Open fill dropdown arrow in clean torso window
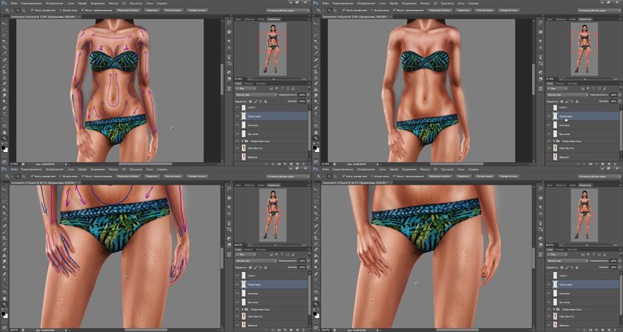The height and width of the screenshot is (332, 623). [620, 101]
